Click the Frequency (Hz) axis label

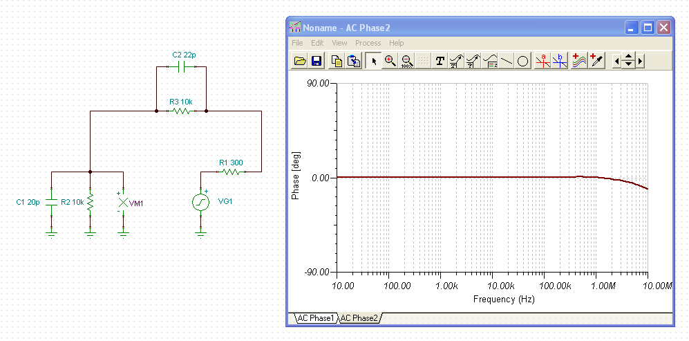point(504,299)
